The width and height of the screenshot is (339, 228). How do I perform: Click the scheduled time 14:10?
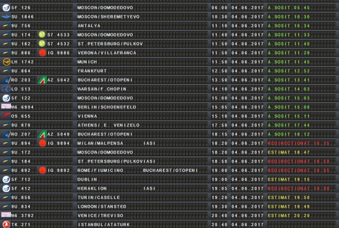pos(220,89)
